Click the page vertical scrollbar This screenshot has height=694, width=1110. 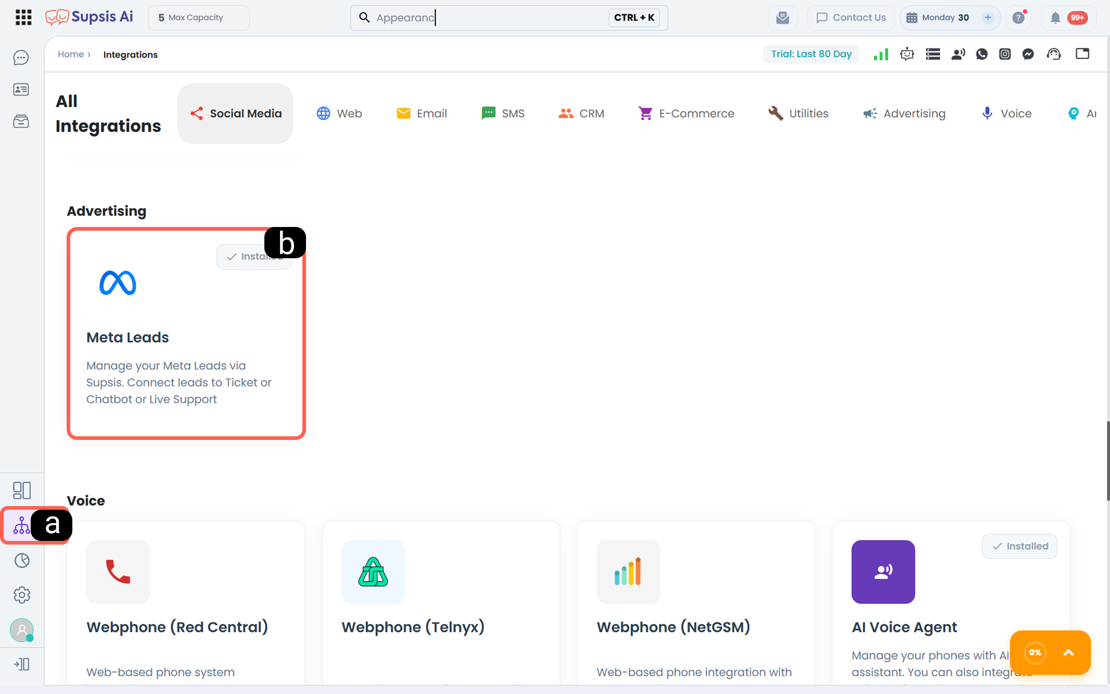[1107, 461]
